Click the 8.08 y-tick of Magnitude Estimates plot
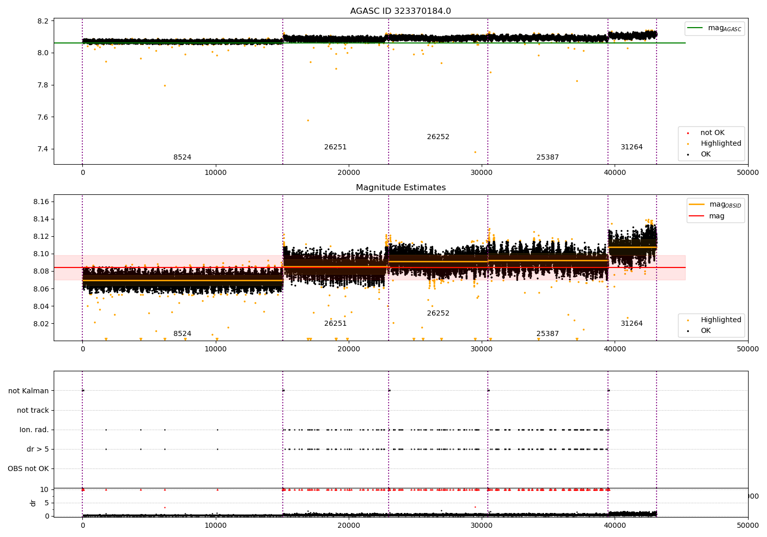767x537 pixels. pos(41,272)
